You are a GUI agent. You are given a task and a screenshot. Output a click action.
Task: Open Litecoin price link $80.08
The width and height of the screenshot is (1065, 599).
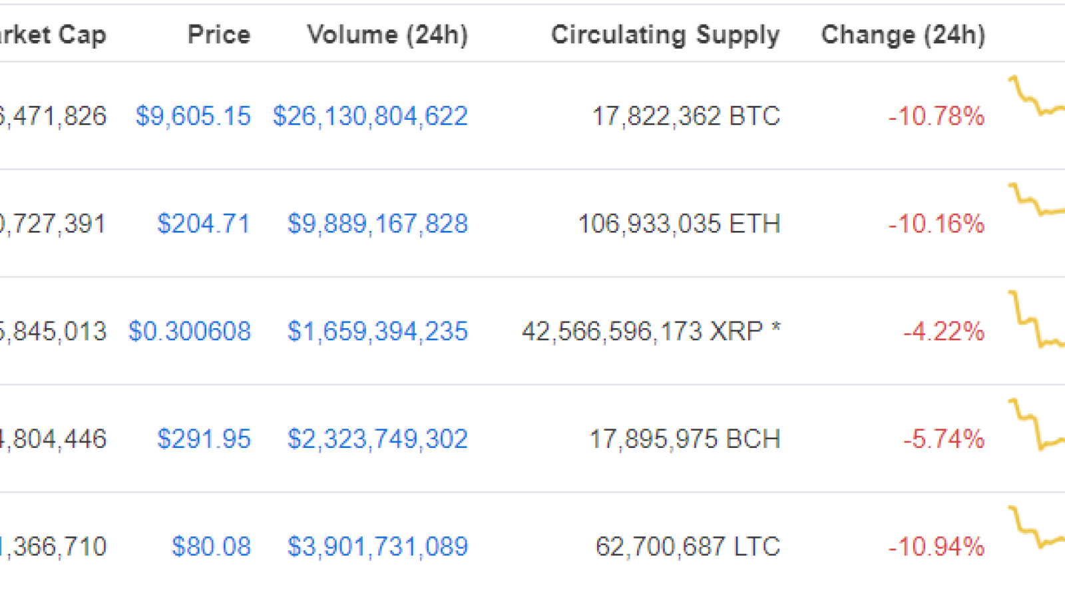tap(211, 547)
